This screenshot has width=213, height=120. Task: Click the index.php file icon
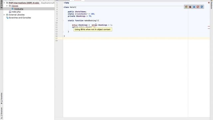pyautogui.click(x=10, y=12)
